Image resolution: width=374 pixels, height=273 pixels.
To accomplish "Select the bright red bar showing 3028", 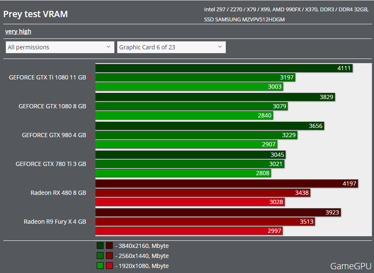I will click(190, 202).
